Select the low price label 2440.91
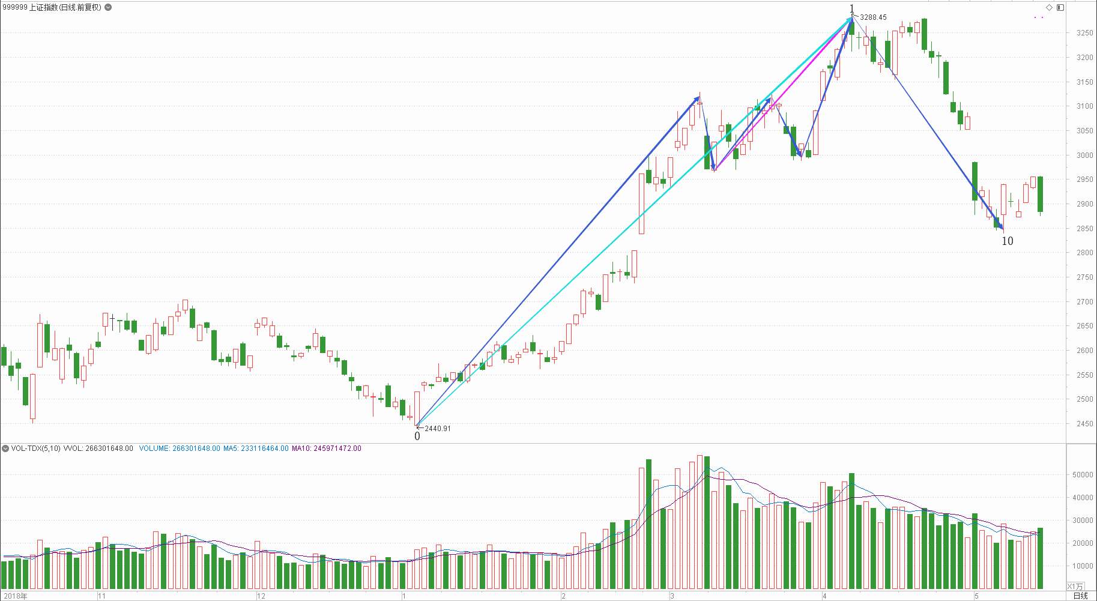 [x=438, y=429]
